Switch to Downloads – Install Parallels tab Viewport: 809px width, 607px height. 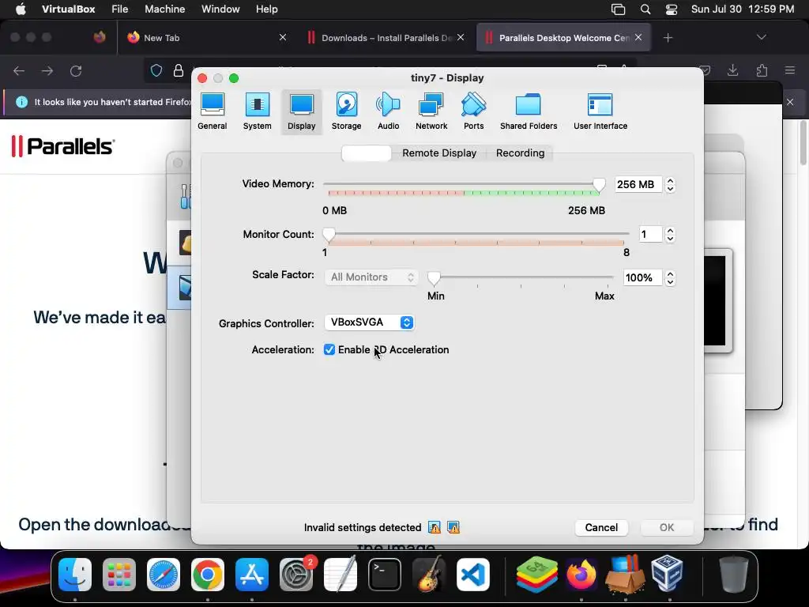(386, 38)
